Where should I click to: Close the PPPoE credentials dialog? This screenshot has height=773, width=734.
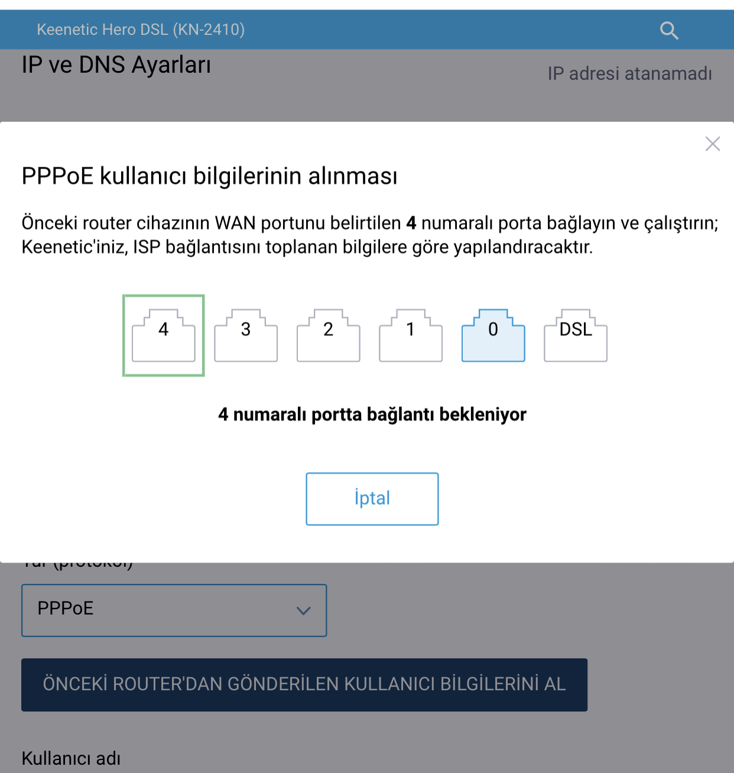tap(713, 144)
